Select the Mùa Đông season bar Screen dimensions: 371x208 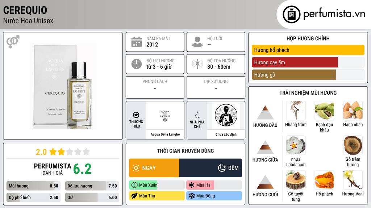214,196
